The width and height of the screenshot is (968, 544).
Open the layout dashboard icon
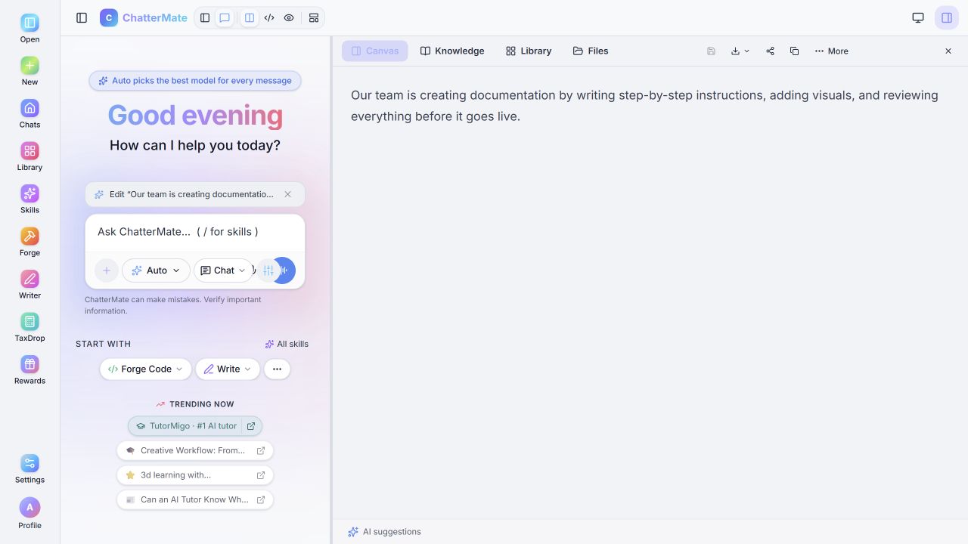(314, 17)
